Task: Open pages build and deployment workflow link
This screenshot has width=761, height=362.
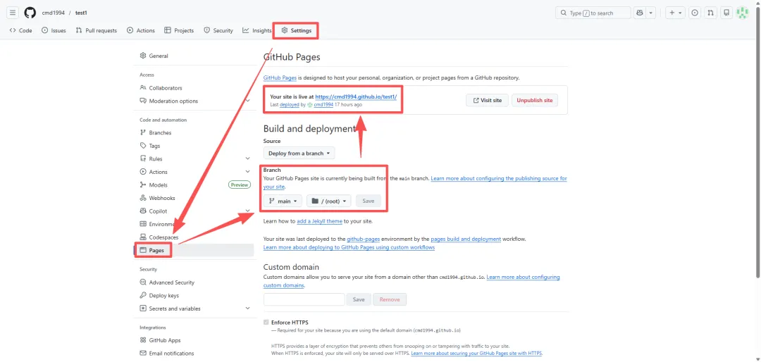Action: pos(466,239)
